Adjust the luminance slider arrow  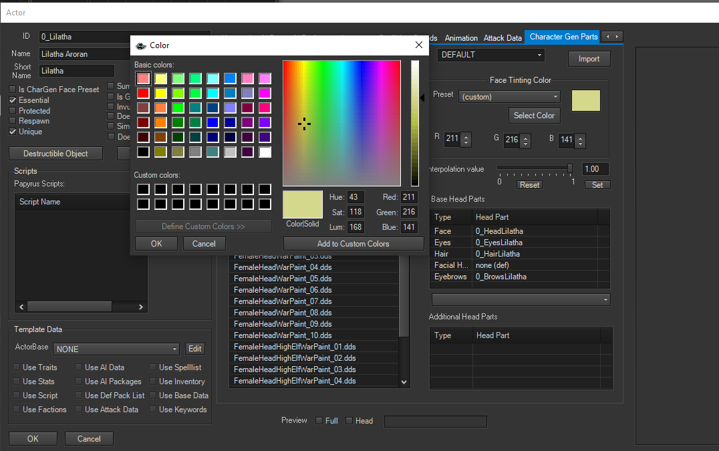[422, 98]
